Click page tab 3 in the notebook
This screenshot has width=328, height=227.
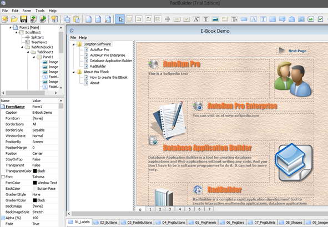[170, 209]
